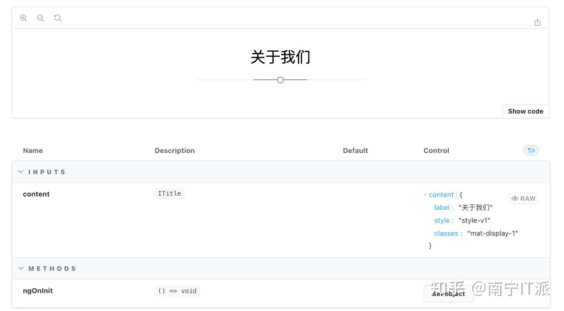Image resolution: width=564 pixels, height=311 pixels.
Task: Click the Control column header
Action: coord(436,151)
